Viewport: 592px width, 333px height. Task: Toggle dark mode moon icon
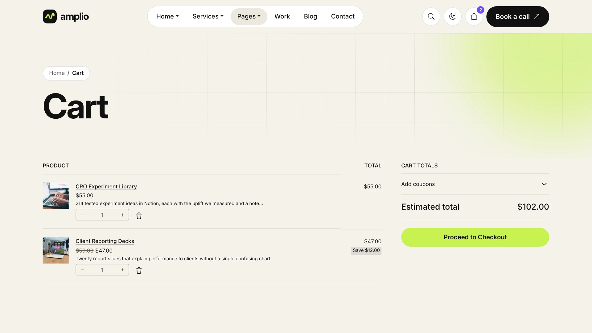[452, 16]
